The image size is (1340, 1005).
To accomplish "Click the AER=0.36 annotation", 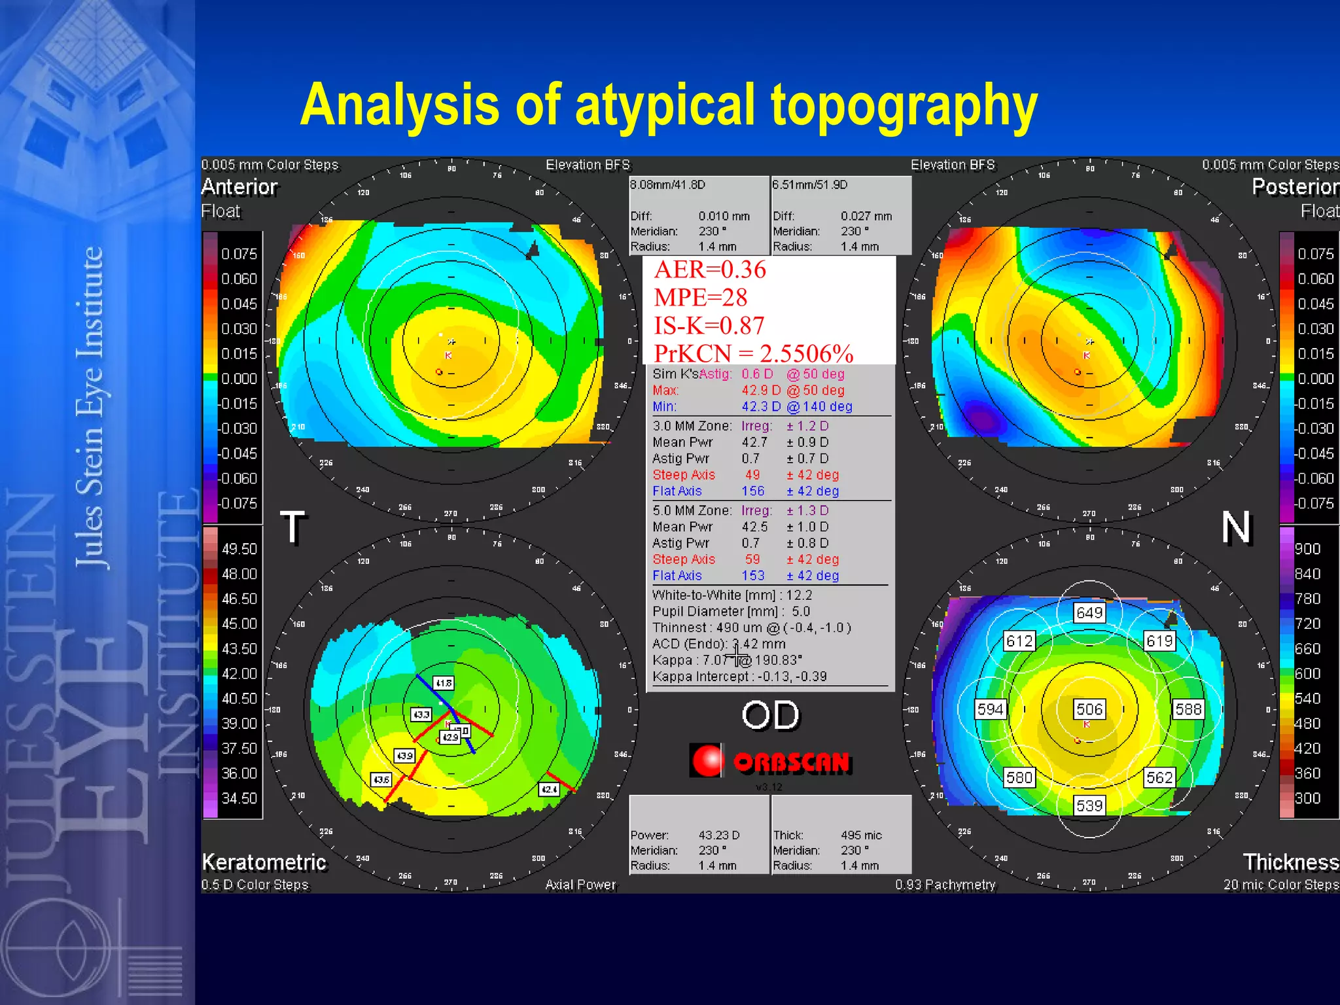I will click(x=710, y=270).
